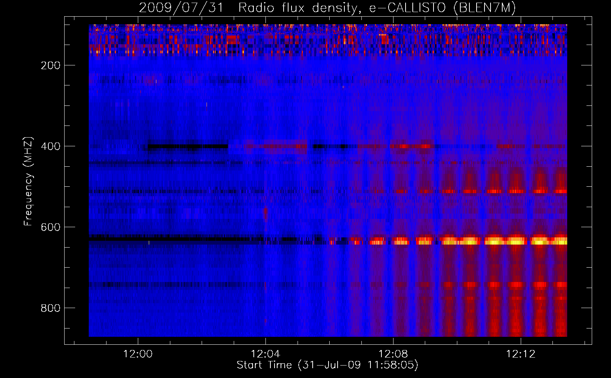Click the black band at 400 MHz

(x=188, y=146)
